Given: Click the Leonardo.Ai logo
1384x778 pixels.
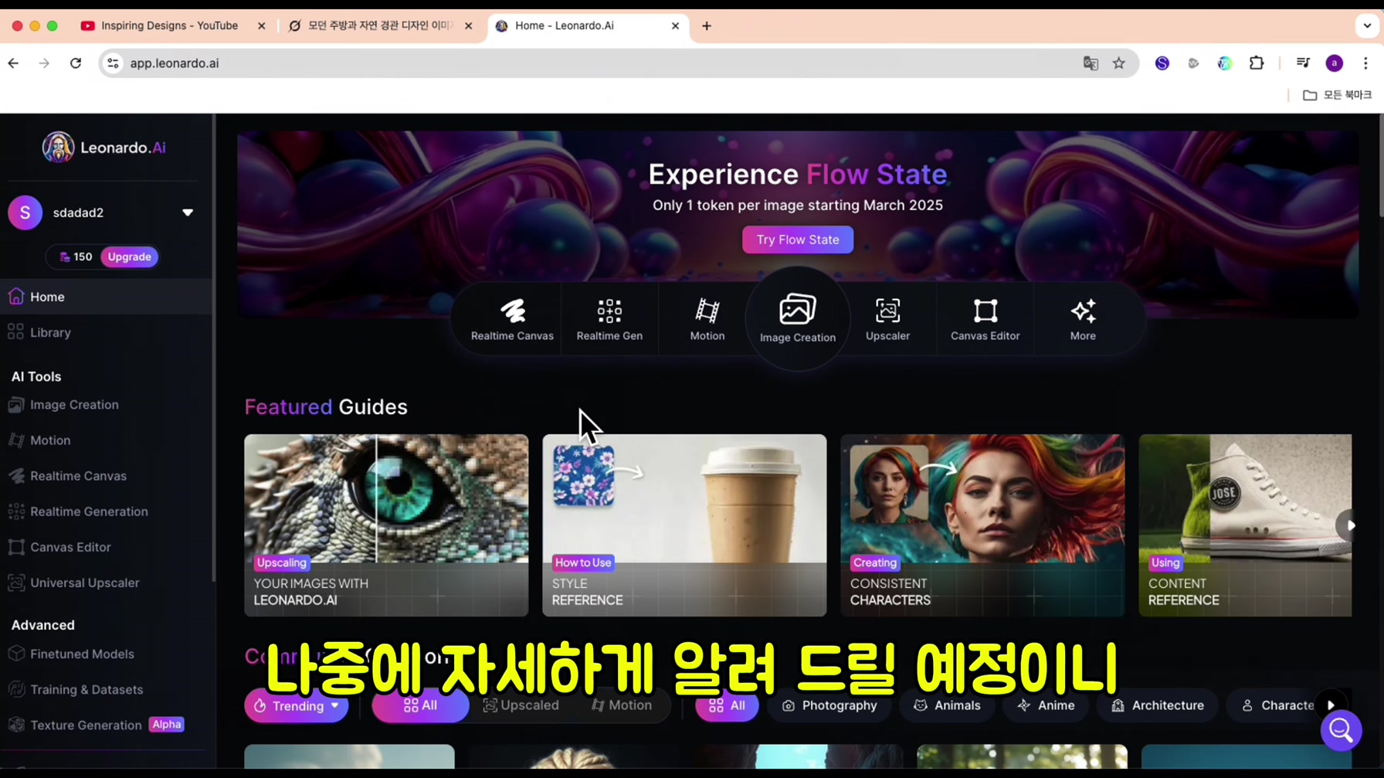Looking at the screenshot, I should click(104, 147).
